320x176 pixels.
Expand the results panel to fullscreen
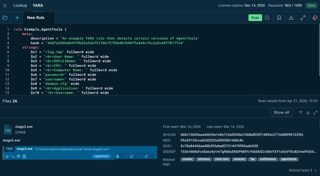click(x=315, y=112)
